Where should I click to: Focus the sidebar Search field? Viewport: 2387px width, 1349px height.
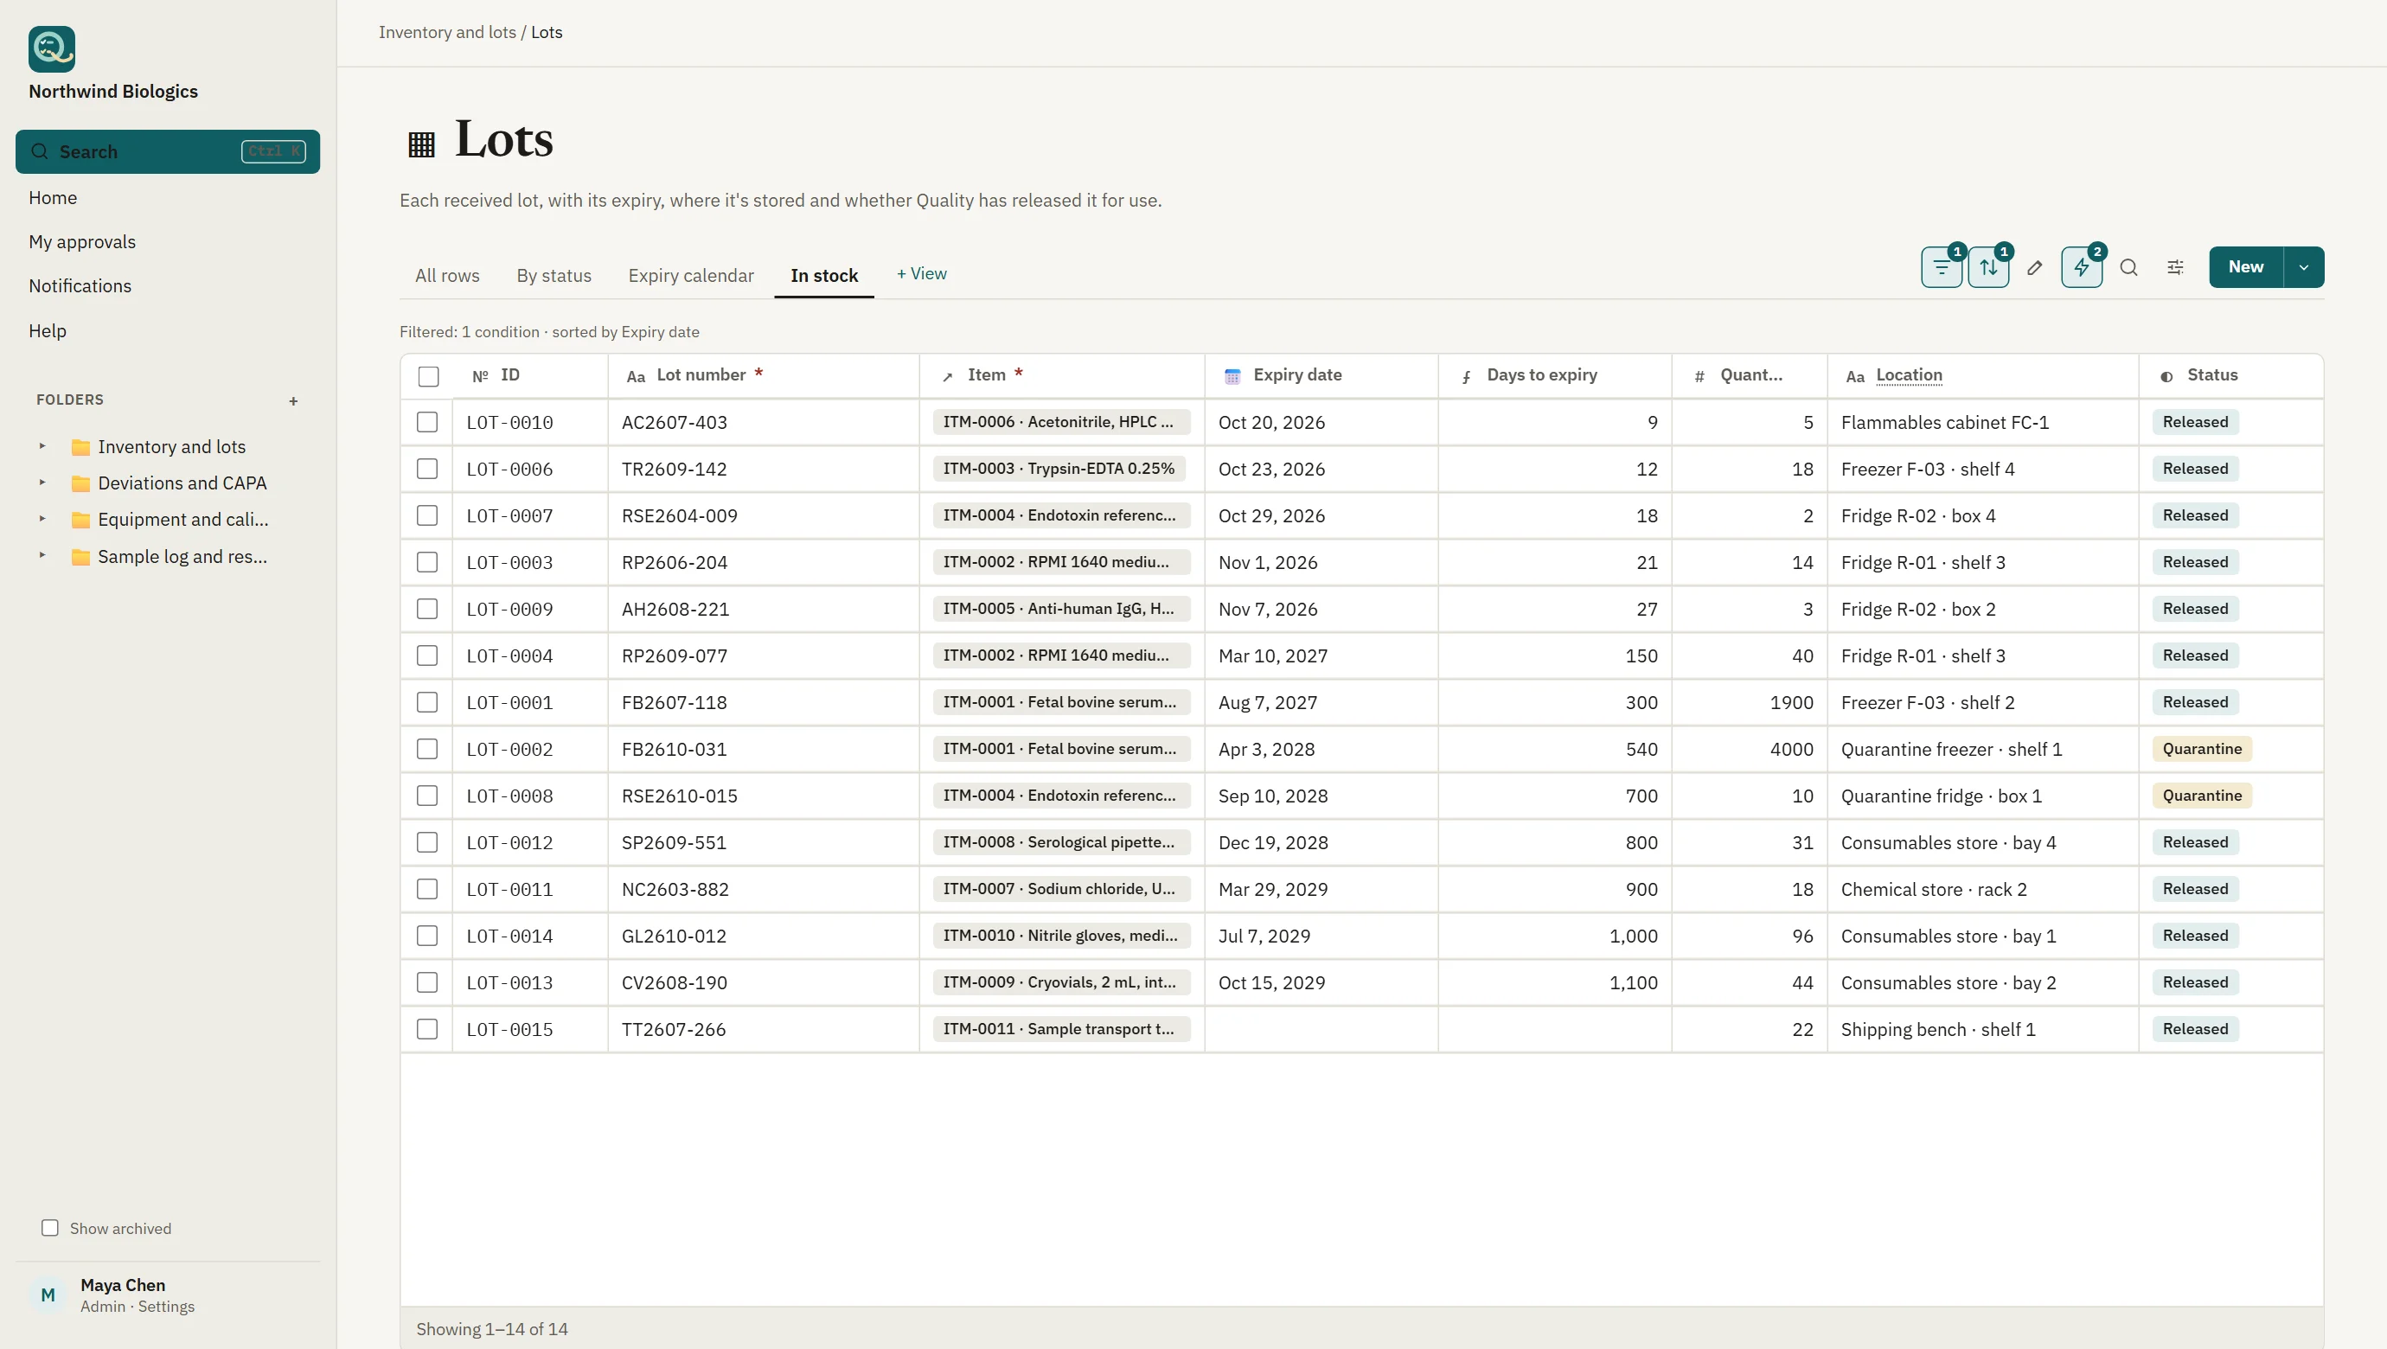tap(168, 152)
